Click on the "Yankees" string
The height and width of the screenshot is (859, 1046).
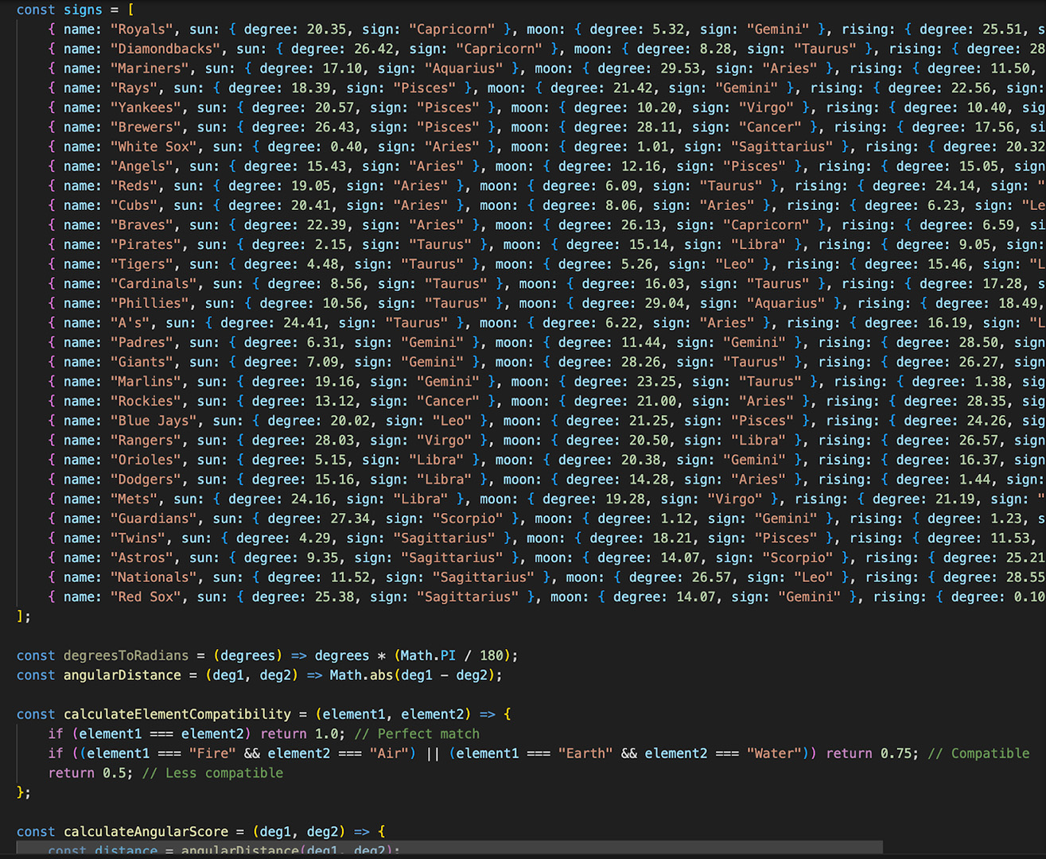[146, 107]
